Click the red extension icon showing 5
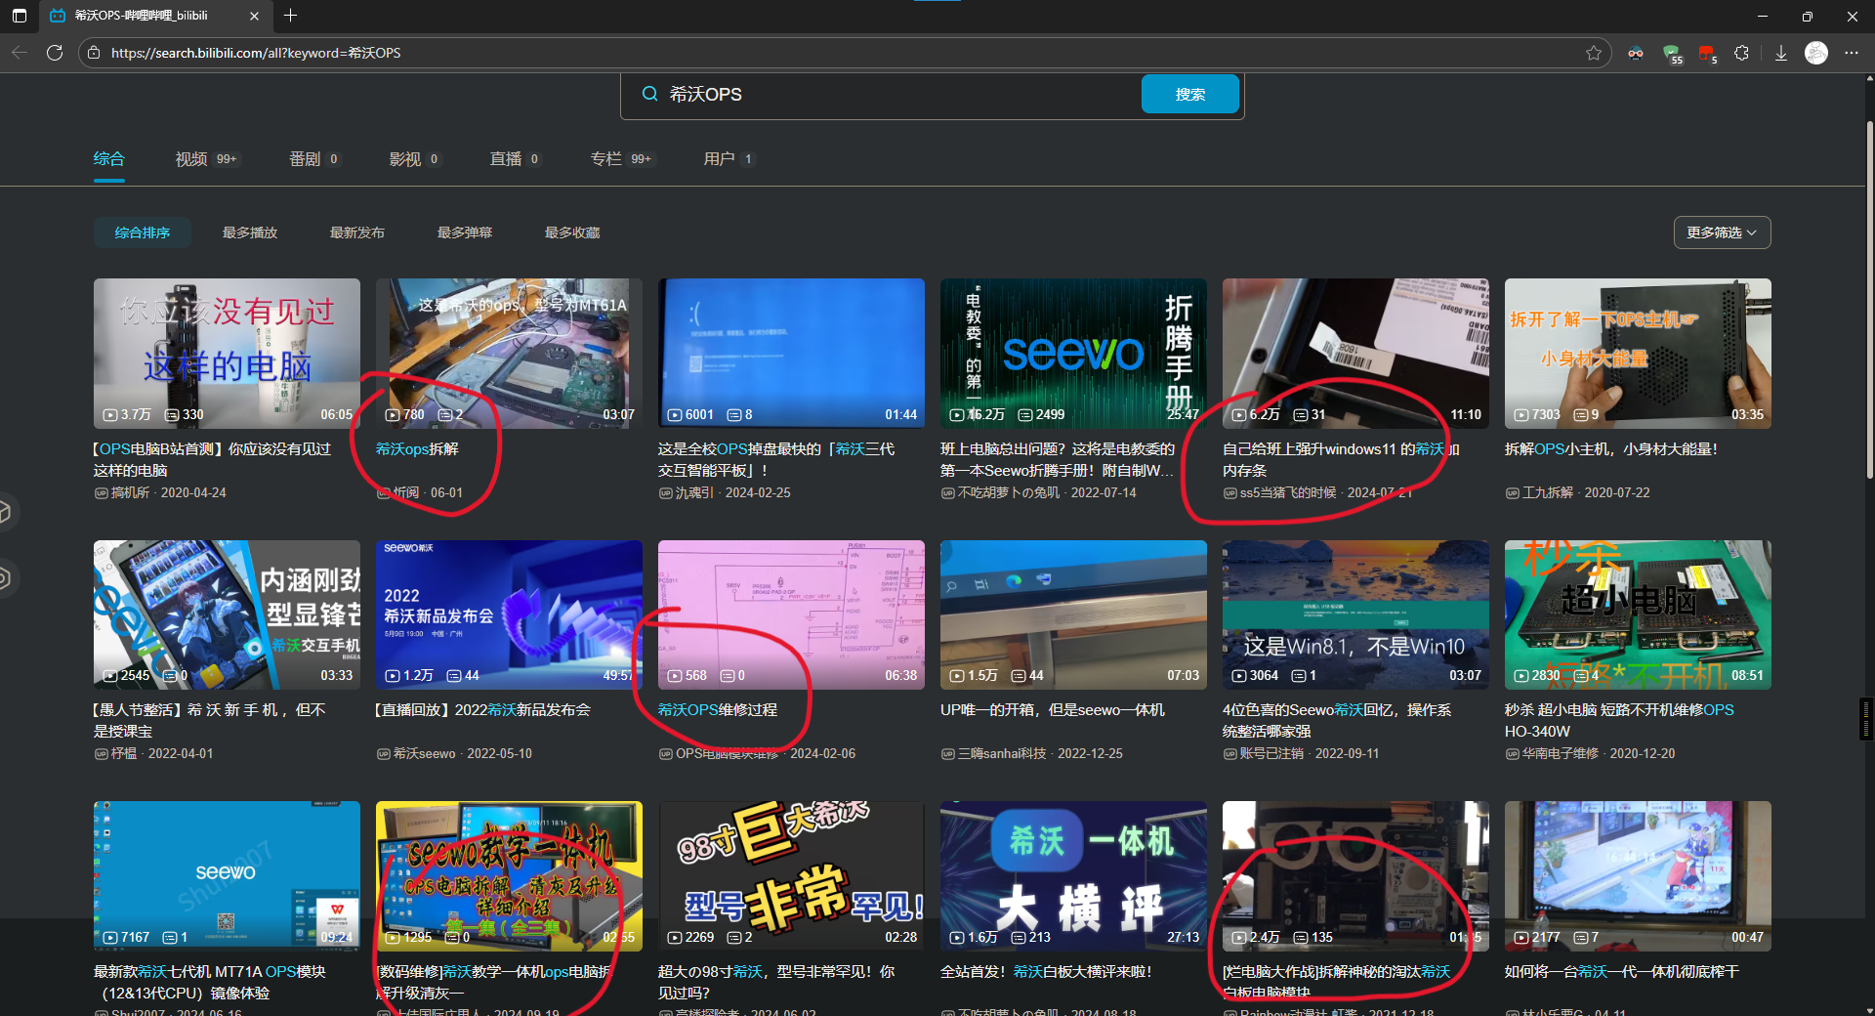Image resolution: width=1875 pixels, height=1016 pixels. click(x=1707, y=53)
